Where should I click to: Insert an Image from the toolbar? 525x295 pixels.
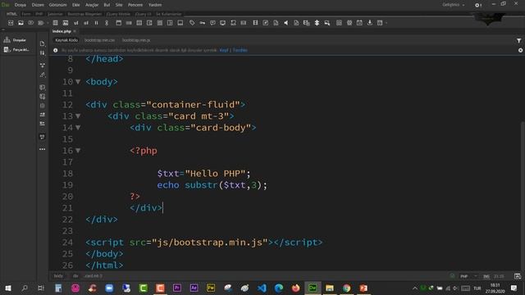click(21, 23)
